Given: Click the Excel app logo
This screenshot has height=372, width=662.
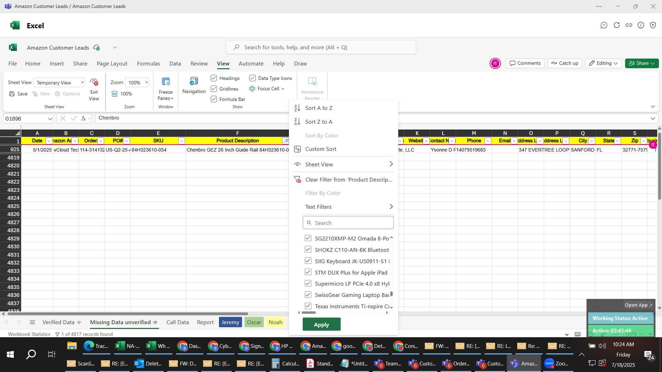Looking at the screenshot, I should pyautogui.click(x=15, y=25).
